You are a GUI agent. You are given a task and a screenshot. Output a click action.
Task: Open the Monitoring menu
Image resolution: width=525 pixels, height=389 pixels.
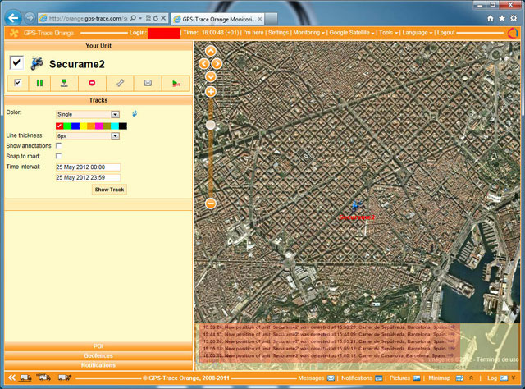tap(308, 33)
